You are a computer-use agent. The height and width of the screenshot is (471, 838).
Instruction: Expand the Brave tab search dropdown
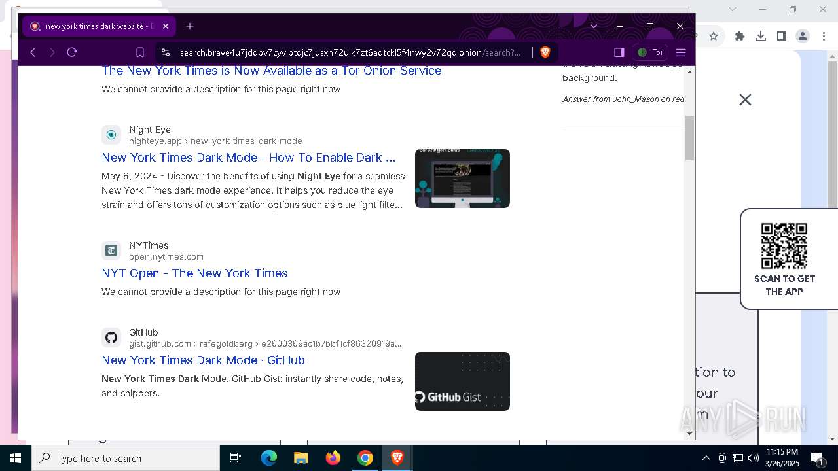(594, 26)
